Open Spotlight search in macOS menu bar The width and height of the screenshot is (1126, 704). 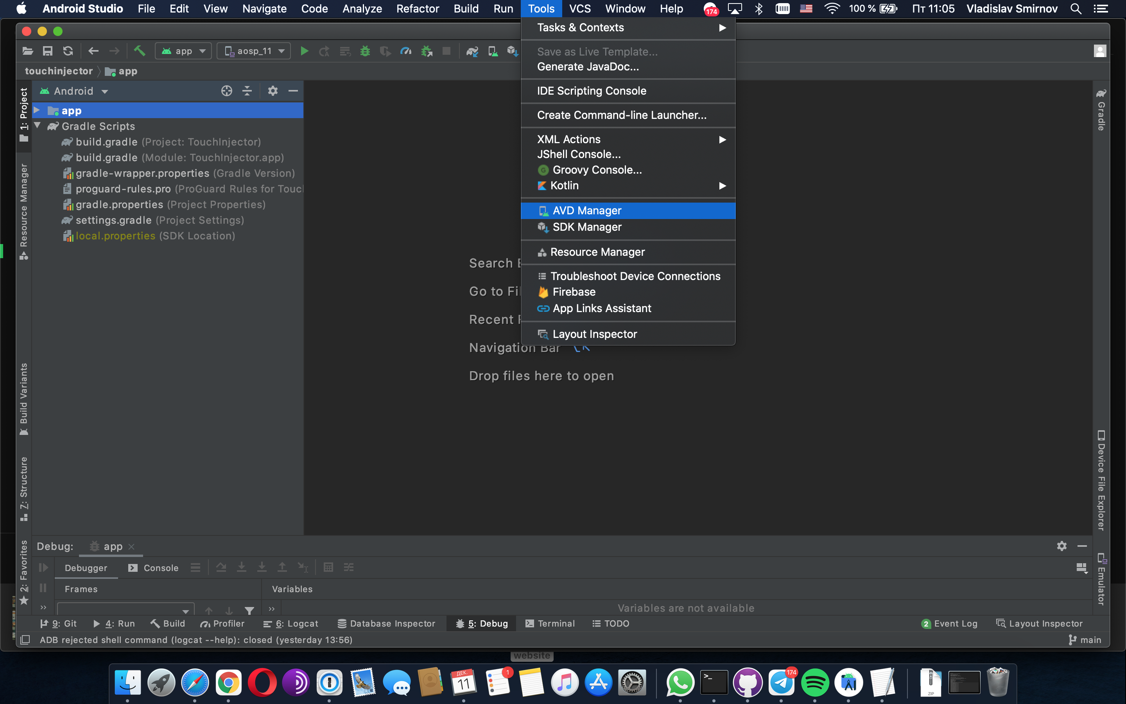pos(1076,9)
